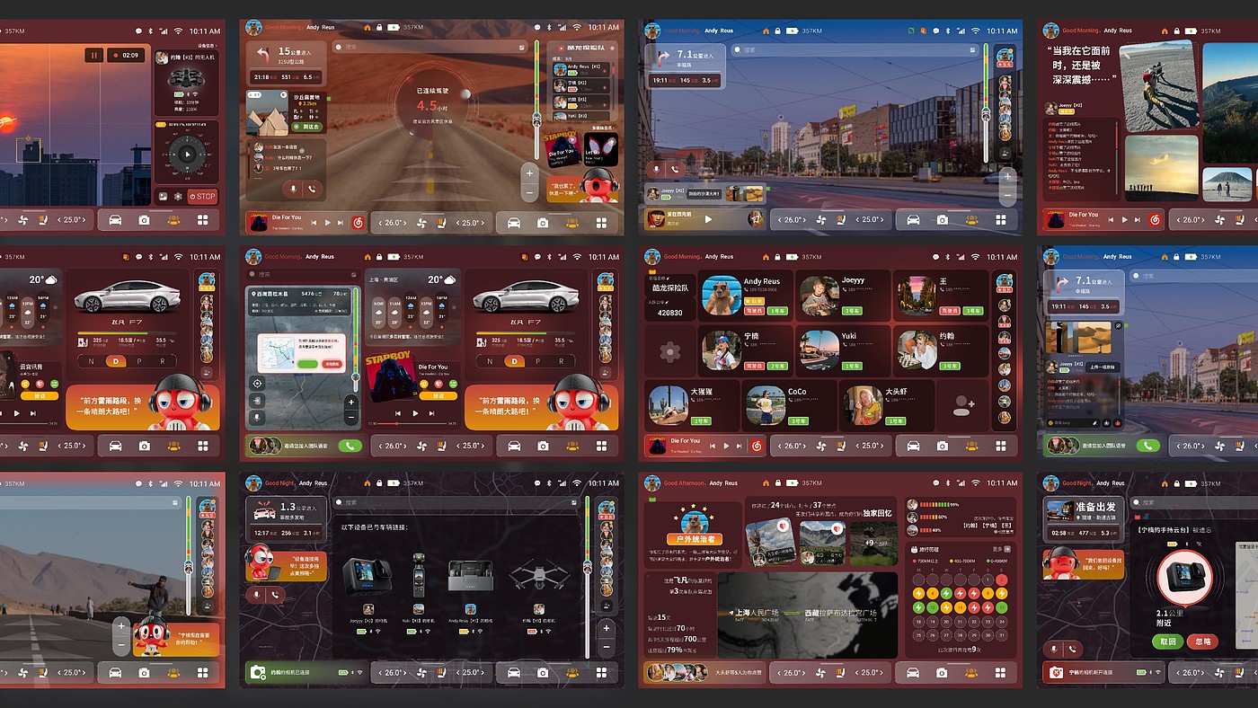The image size is (1258, 708).
Task: Increase right 25.0° temperature on trip summary screen
Action: [881, 673]
